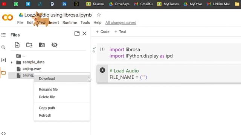This screenshot has height=135, width=241.
Task: Open the Tools menu
Action: pos(85,22)
